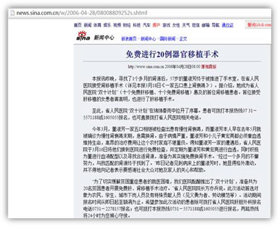
Task: Click the 爱问 iAsk.com banner
Action: 259,25
